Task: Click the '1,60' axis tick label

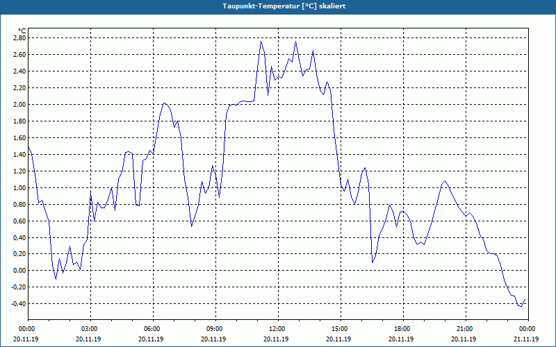Action: 19,137
